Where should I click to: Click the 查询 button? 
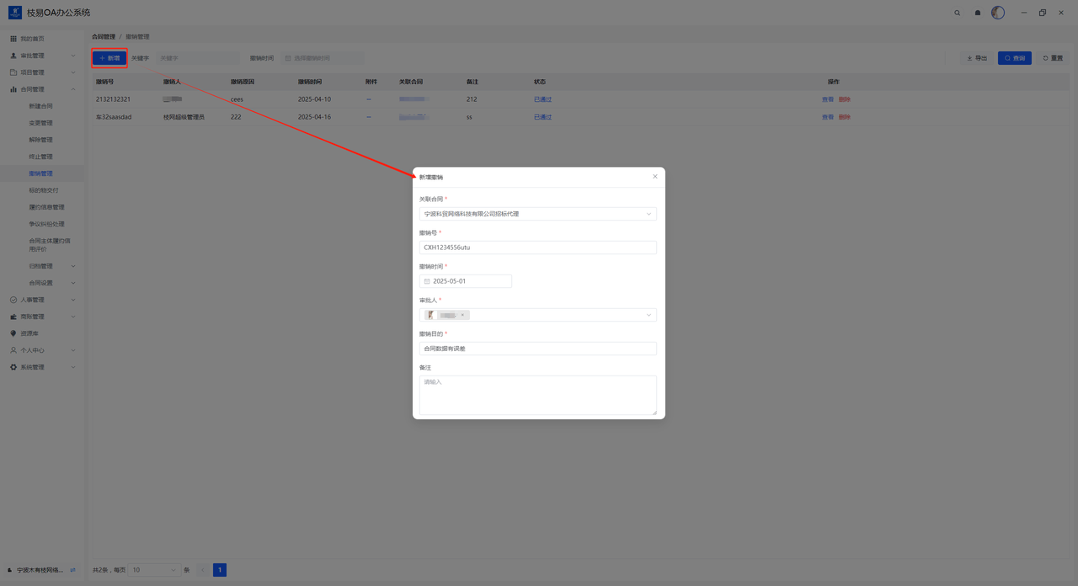pyautogui.click(x=1015, y=58)
